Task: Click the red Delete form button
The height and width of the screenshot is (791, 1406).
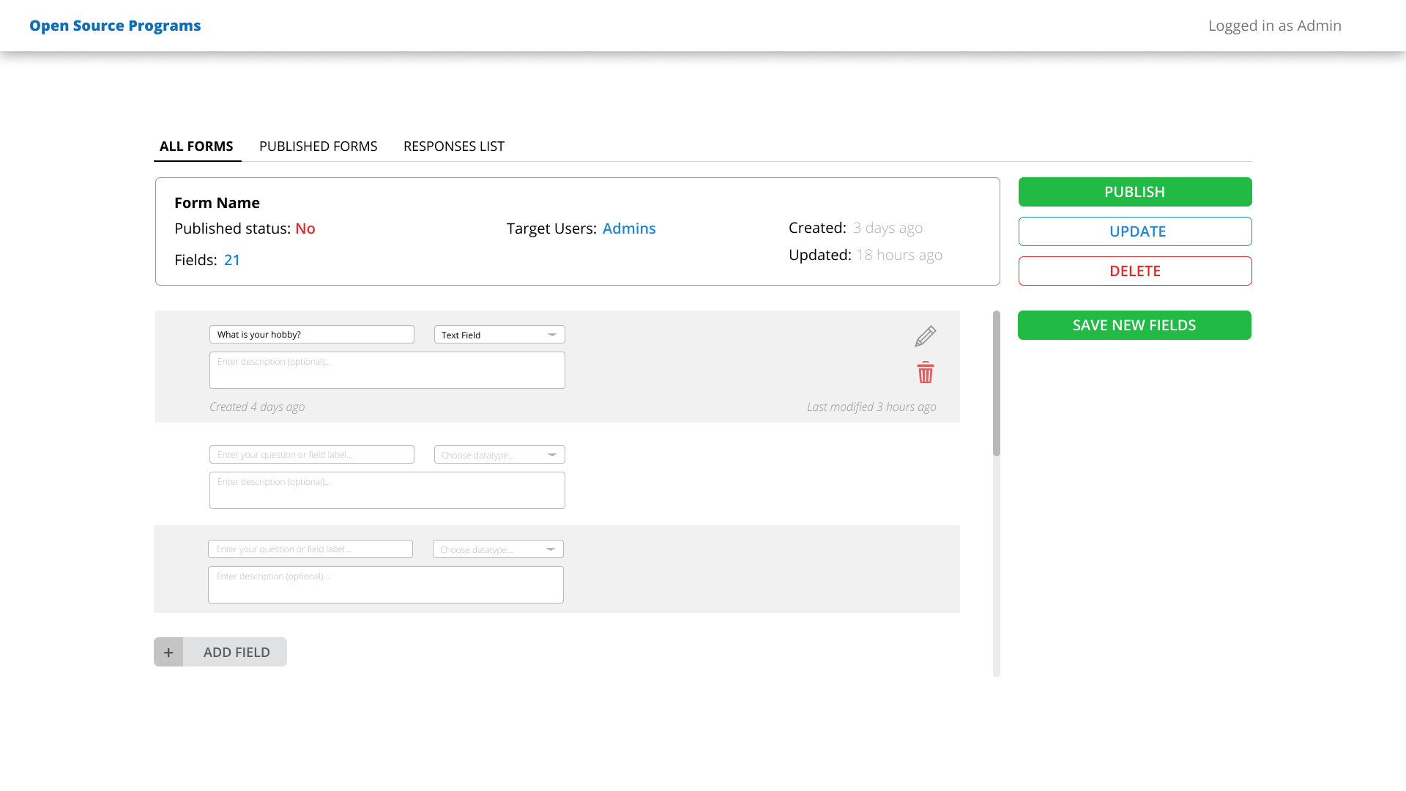Action: [x=1134, y=271]
